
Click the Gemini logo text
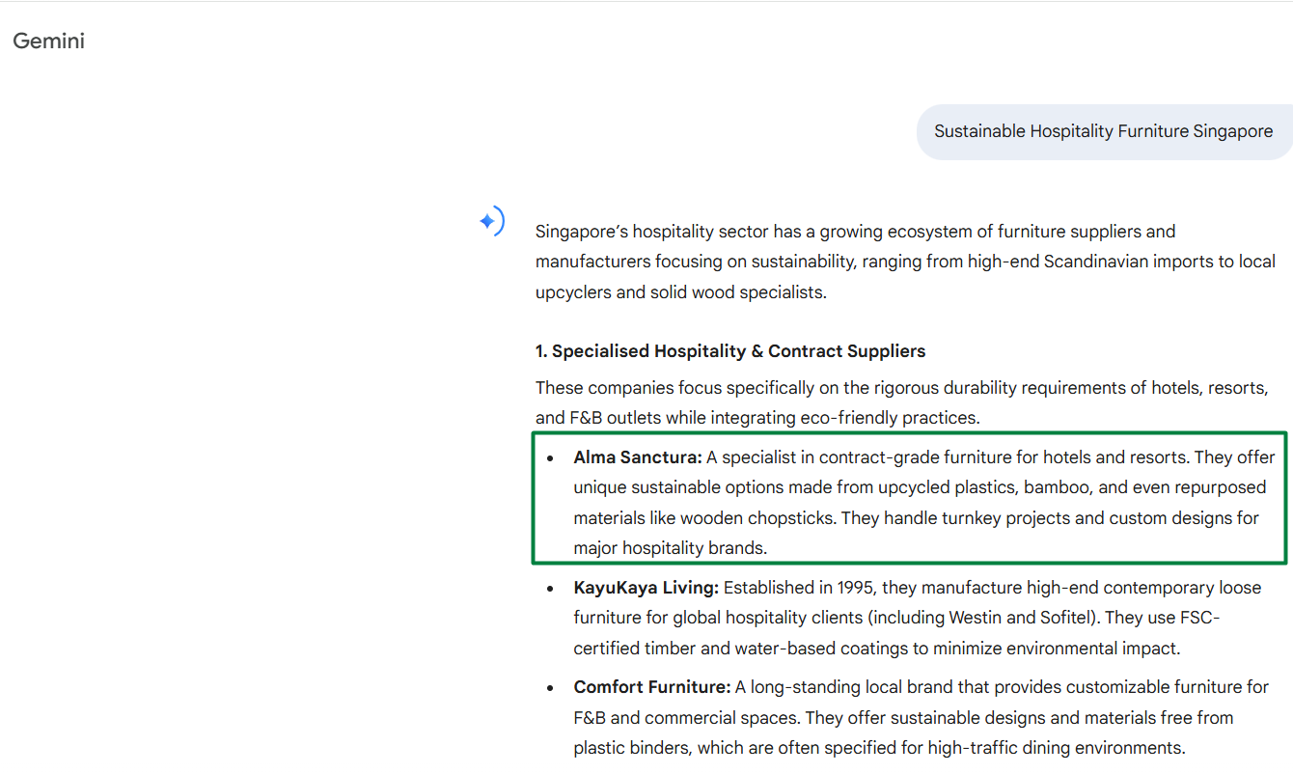point(48,41)
